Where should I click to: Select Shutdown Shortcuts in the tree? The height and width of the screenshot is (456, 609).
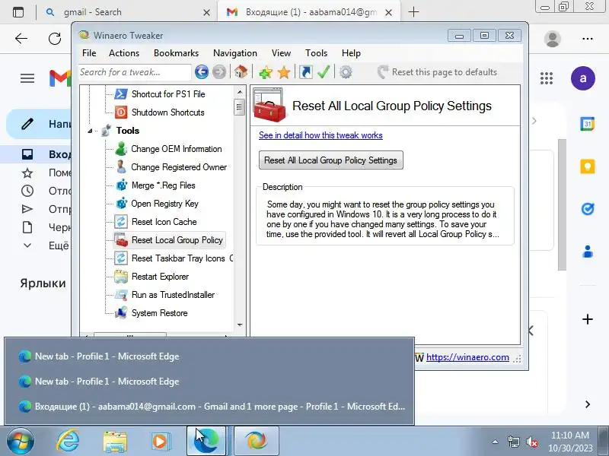pyautogui.click(x=167, y=112)
